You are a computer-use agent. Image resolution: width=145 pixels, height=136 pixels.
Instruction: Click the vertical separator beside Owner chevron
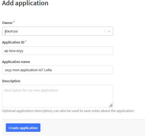tap(105, 31)
